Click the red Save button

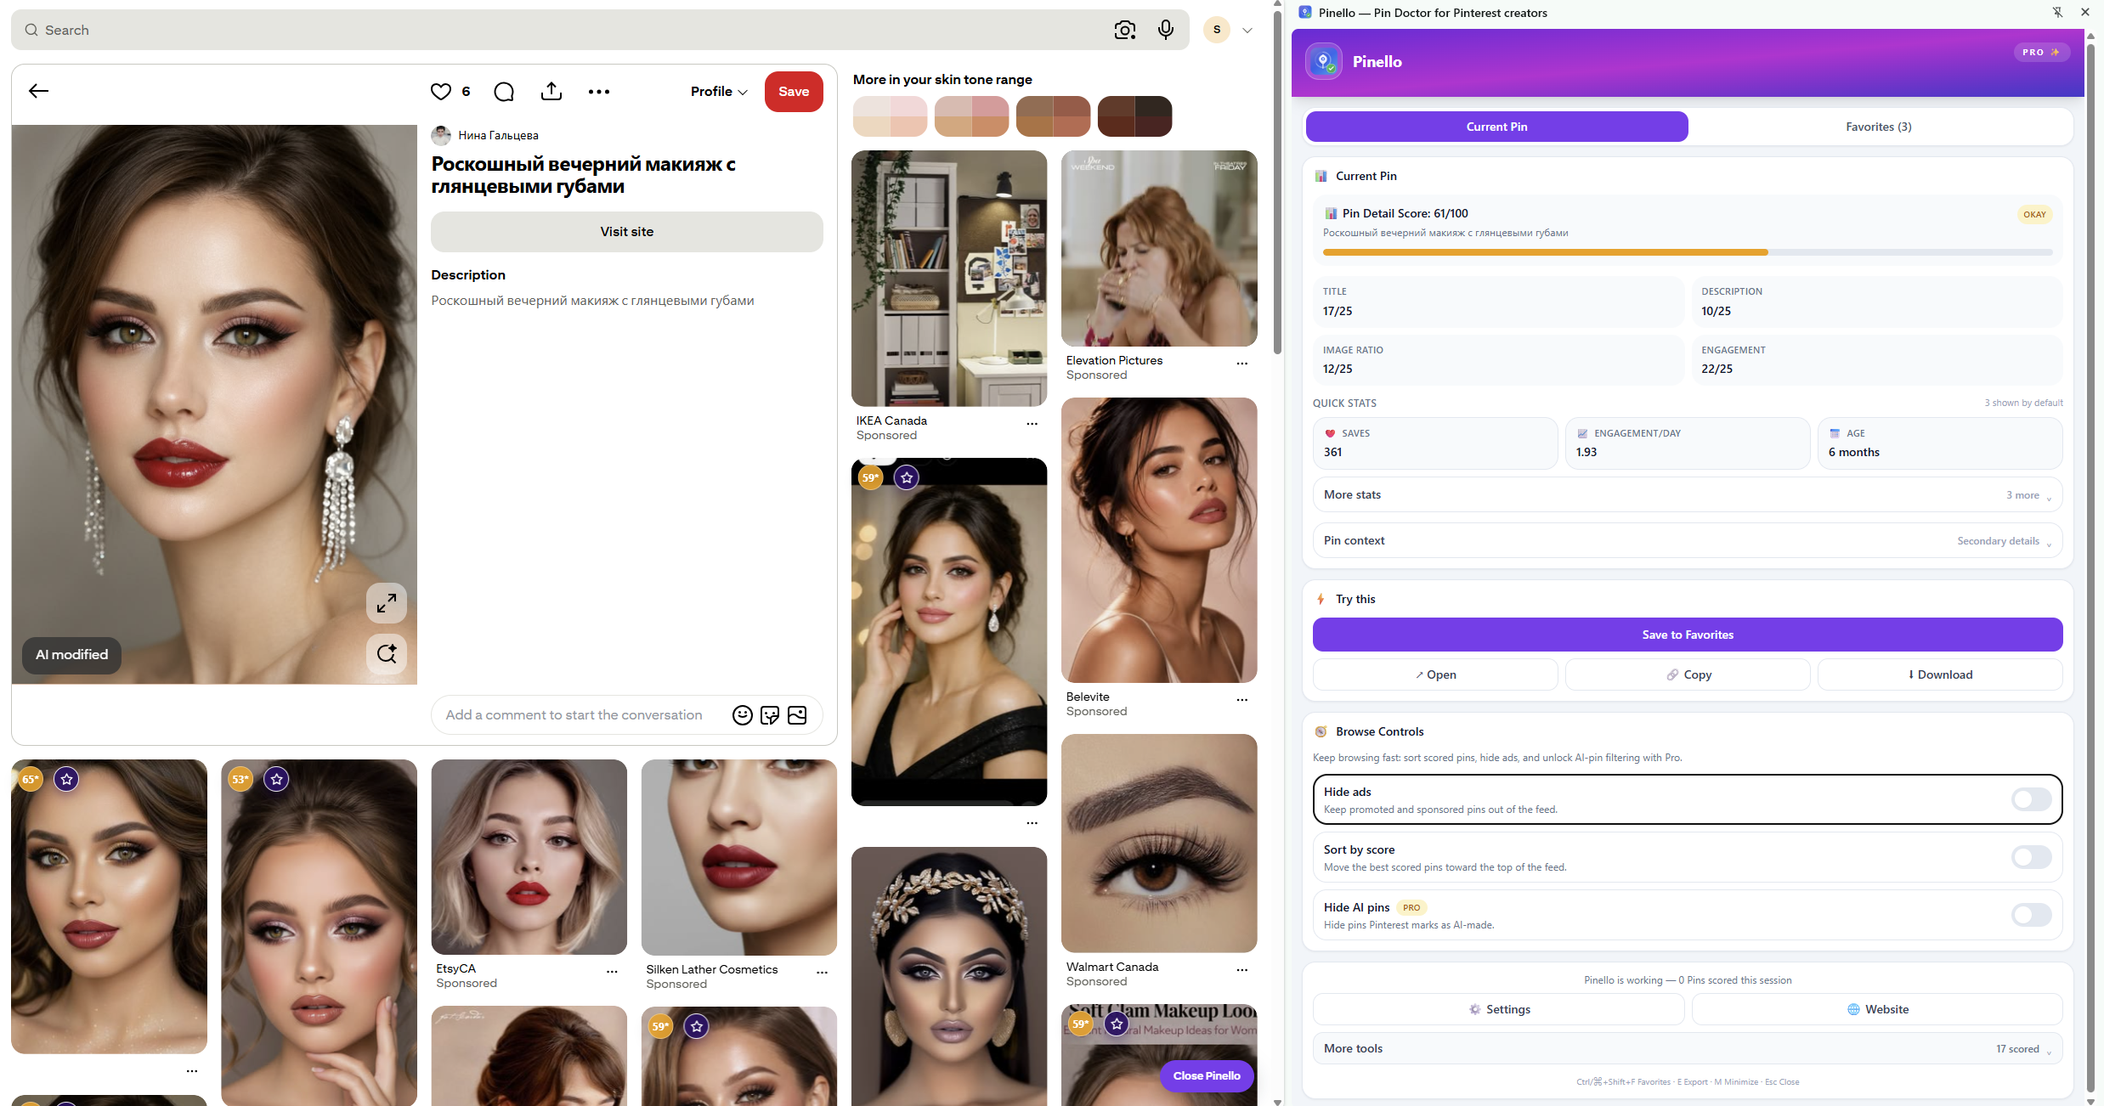(794, 91)
